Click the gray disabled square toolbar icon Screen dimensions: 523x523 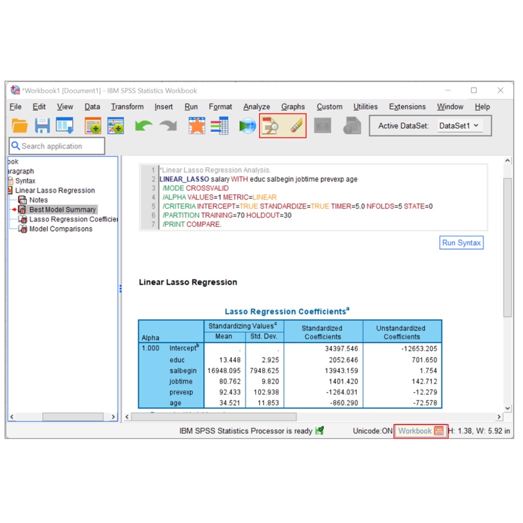tap(323, 126)
